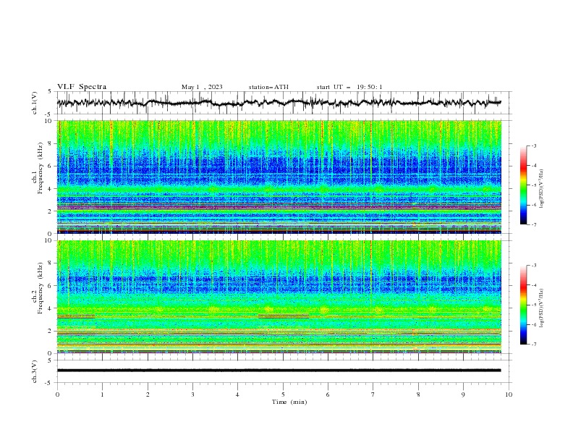This screenshot has width=573, height=443.
Task: Click the 10 kHz tick on ch.1 spectrogram
Action: (49, 121)
